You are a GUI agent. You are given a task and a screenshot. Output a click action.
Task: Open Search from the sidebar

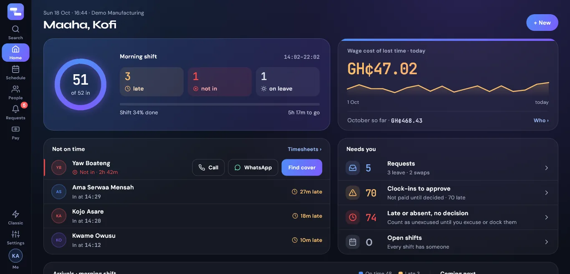[x=15, y=33]
